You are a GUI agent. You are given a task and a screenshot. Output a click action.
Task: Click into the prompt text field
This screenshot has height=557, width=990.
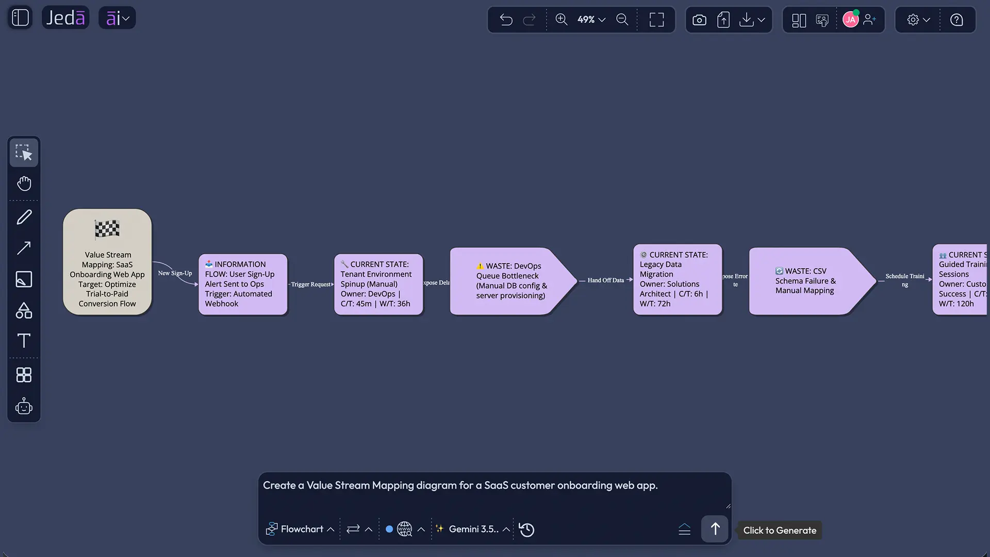494,493
